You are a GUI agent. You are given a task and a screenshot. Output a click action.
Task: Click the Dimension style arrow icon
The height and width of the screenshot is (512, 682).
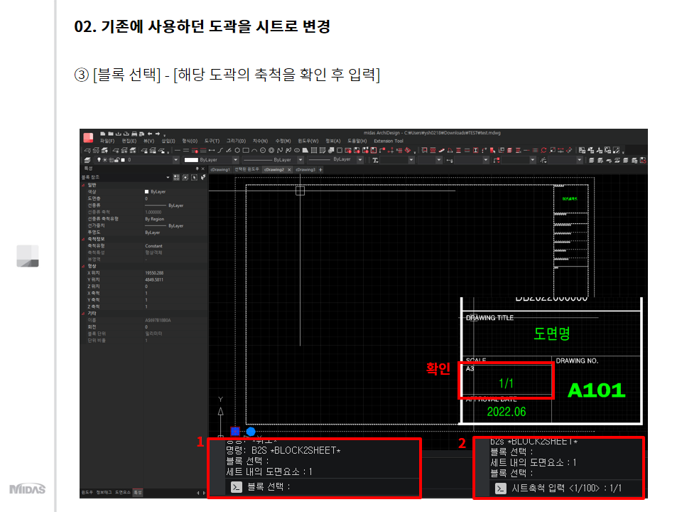click(449, 160)
